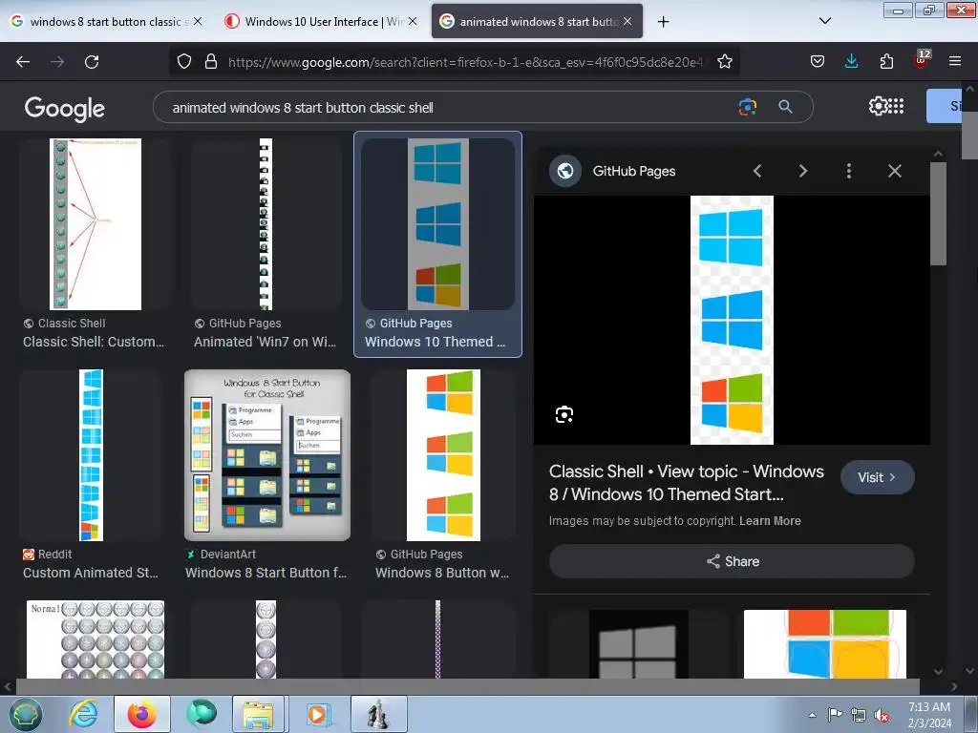This screenshot has height=733, width=978.
Task: Launch Internet Explorer from taskbar
Action: [84, 714]
